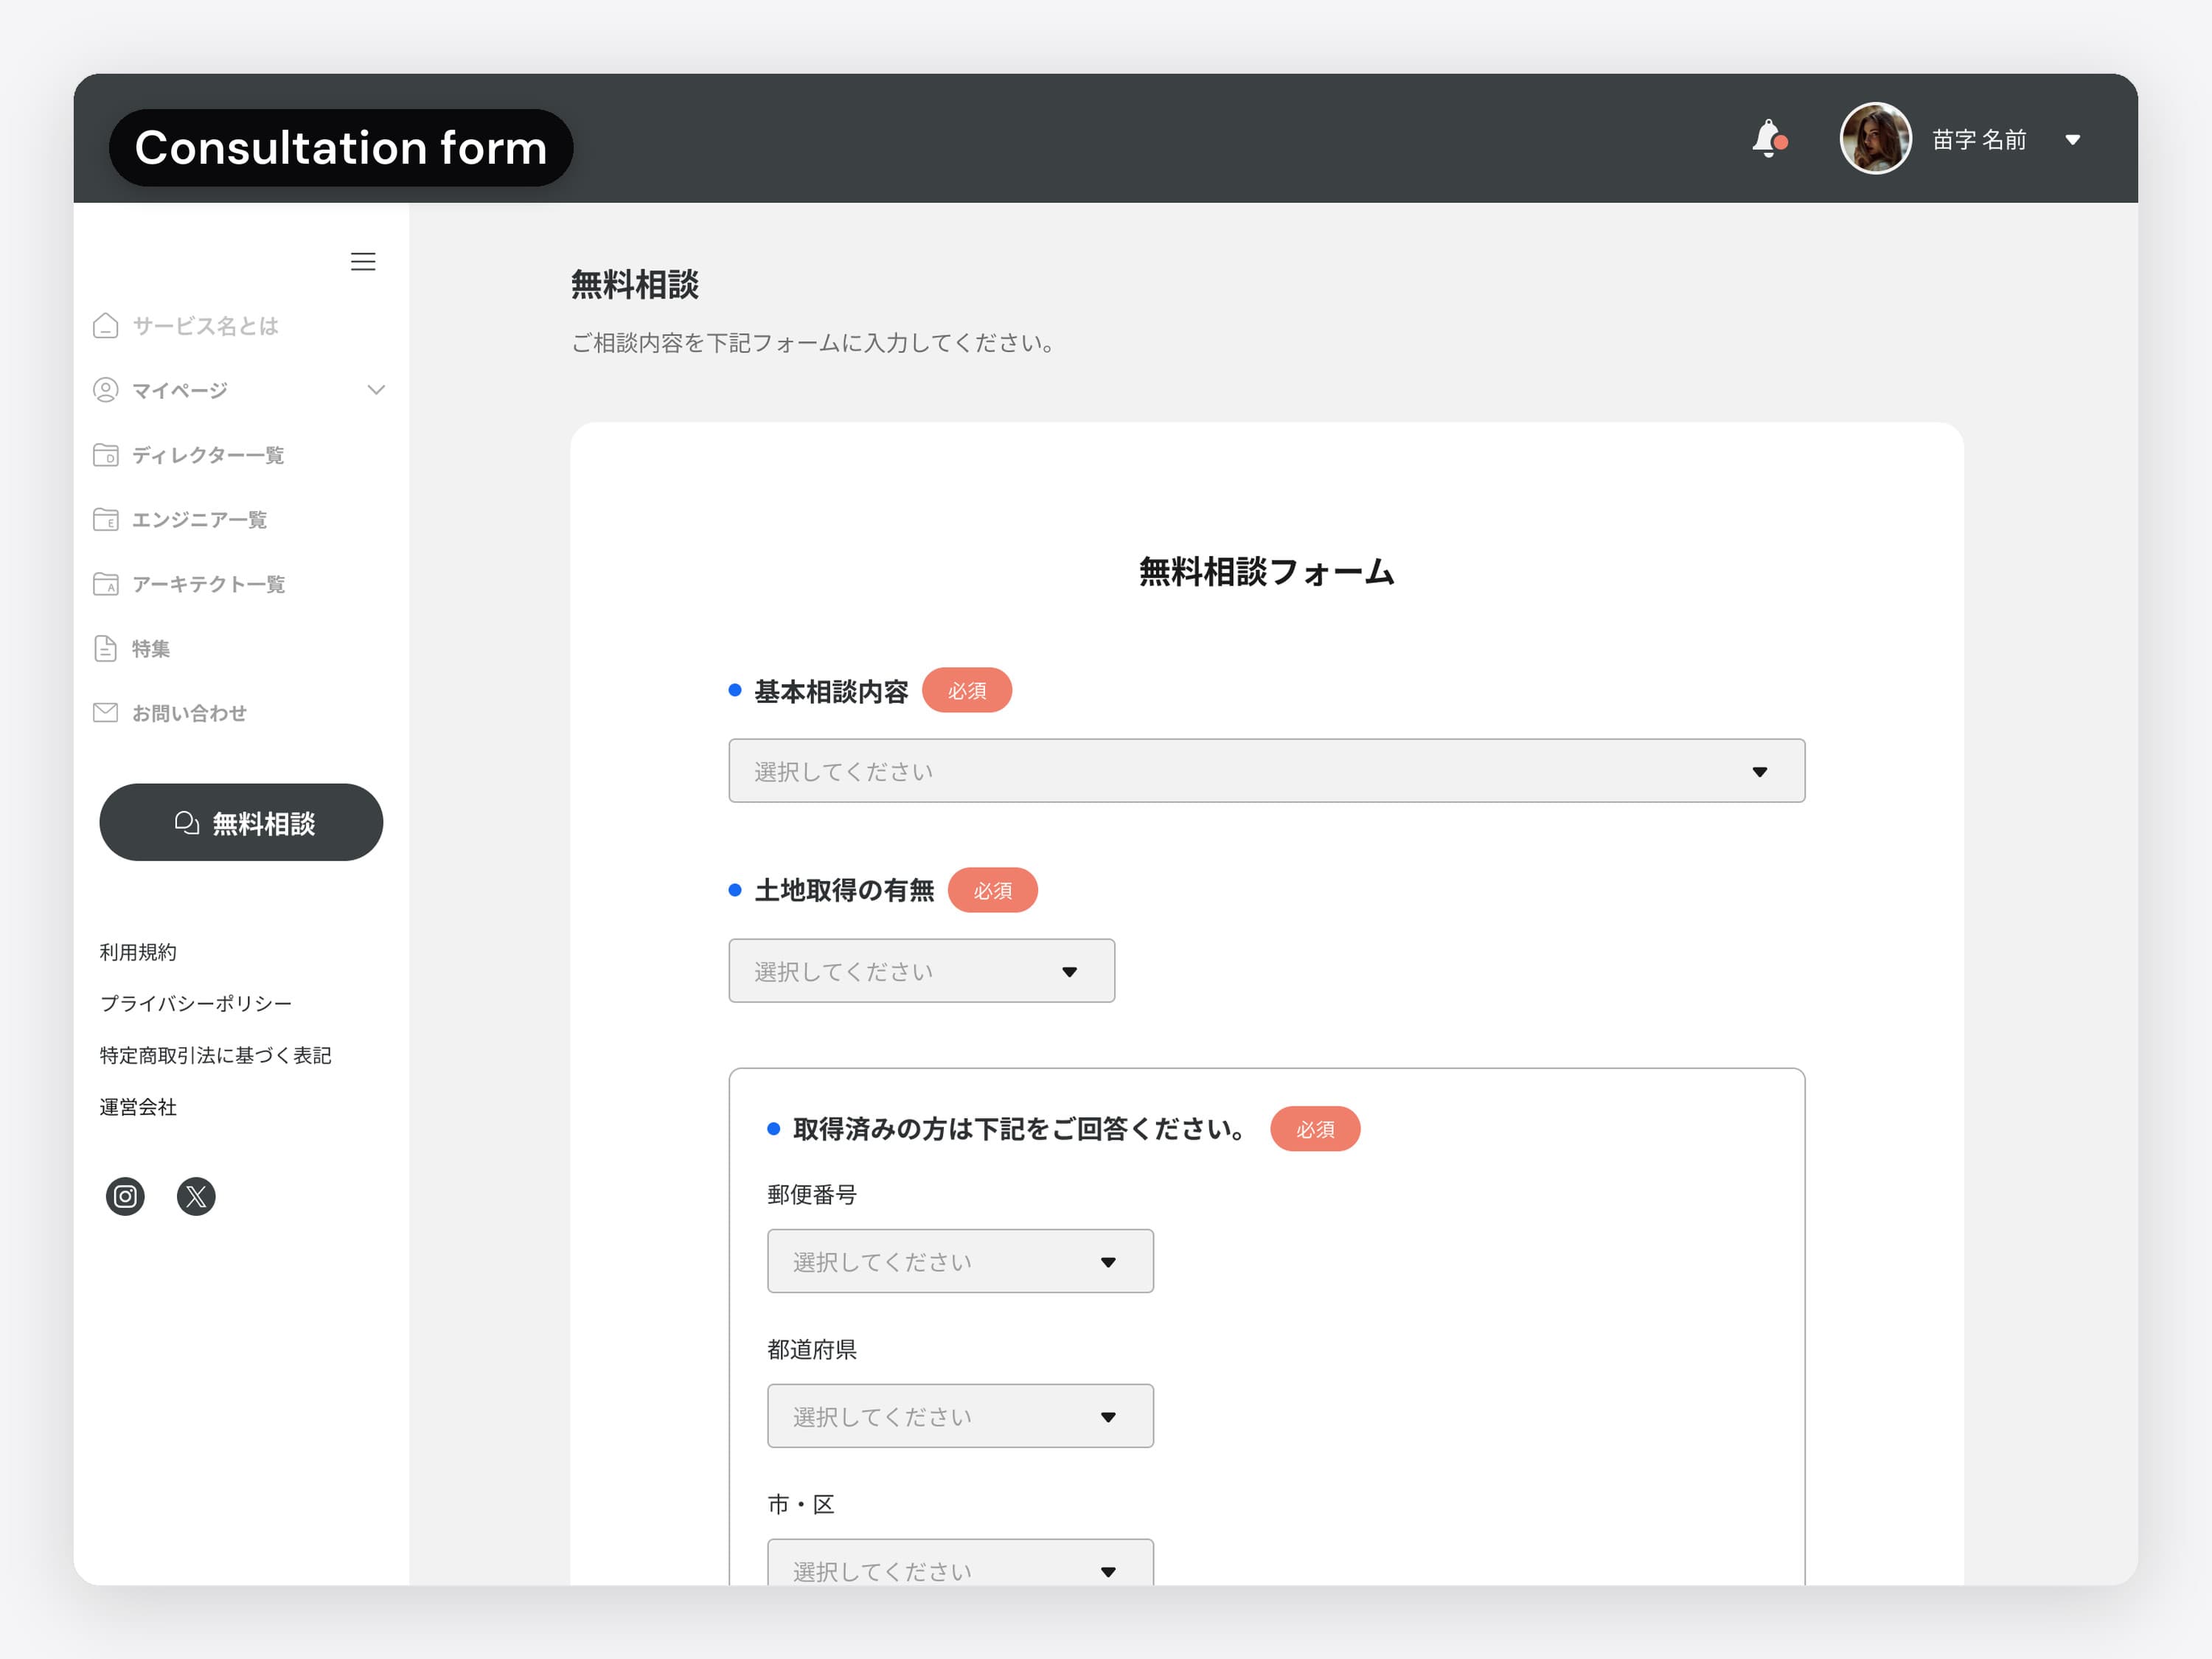Click the document icon beside 特集
2212x1659 pixels.
(x=105, y=648)
